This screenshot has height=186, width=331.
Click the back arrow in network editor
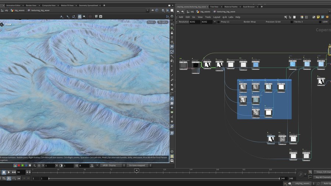(178, 11)
